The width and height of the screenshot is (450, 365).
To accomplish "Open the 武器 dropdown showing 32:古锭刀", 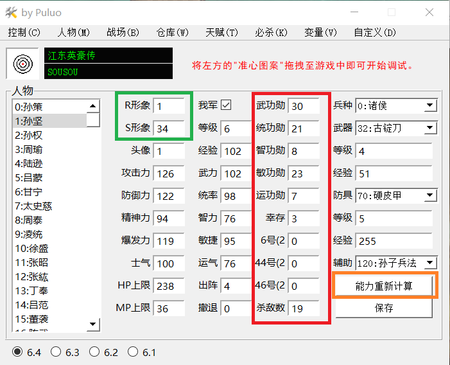I will pyautogui.click(x=396, y=128).
